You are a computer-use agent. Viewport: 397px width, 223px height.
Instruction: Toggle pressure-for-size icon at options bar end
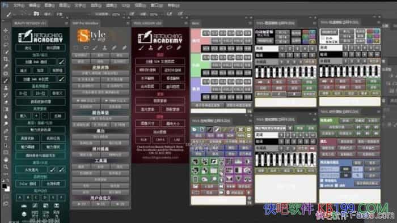(180, 14)
